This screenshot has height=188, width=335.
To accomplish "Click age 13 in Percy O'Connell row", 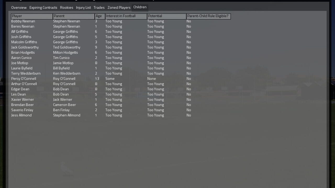I will tap(97, 79).
